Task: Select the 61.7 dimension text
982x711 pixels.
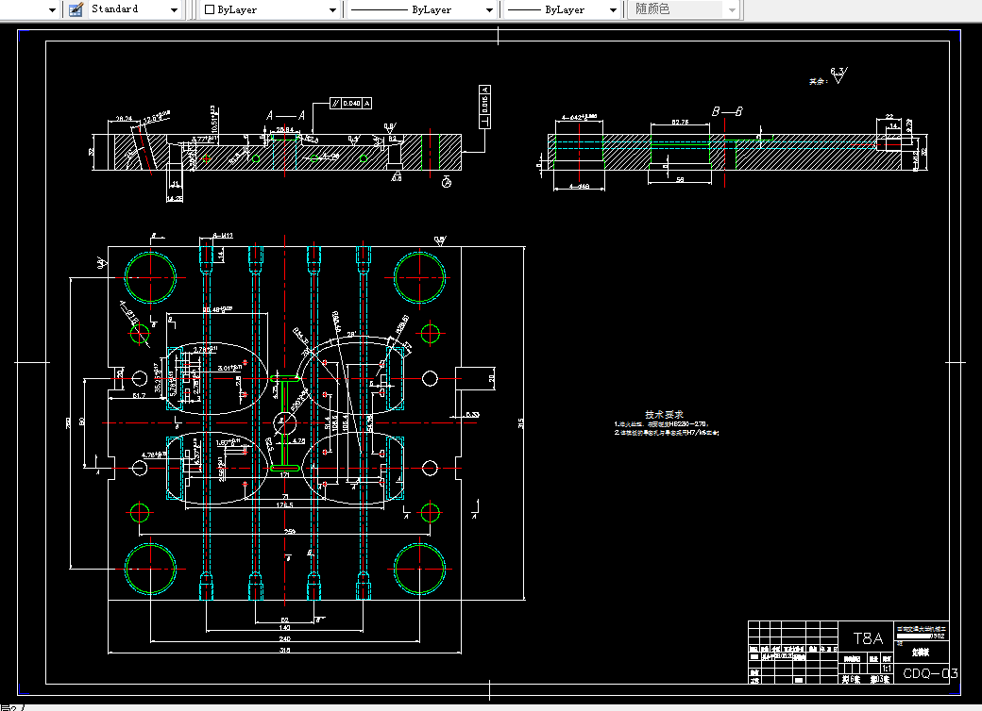Action: point(139,396)
